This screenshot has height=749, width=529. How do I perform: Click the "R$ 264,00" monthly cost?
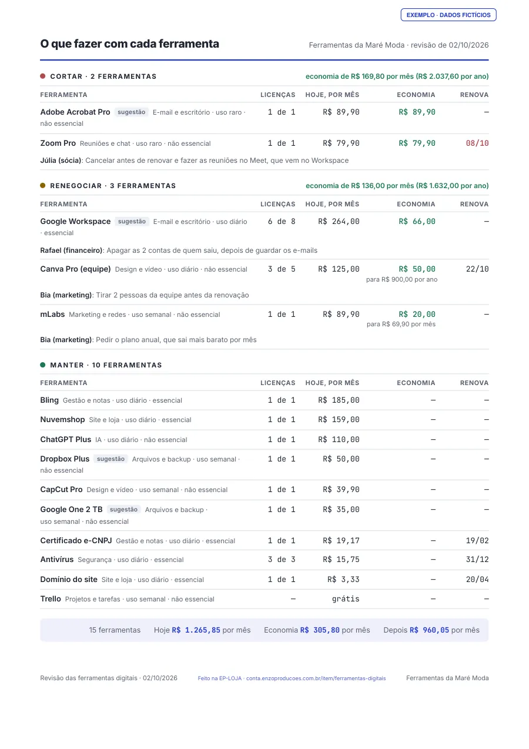339,221
